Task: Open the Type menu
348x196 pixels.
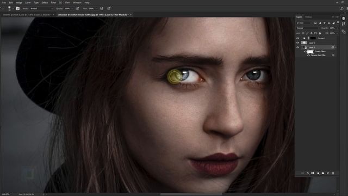Action: point(36,3)
